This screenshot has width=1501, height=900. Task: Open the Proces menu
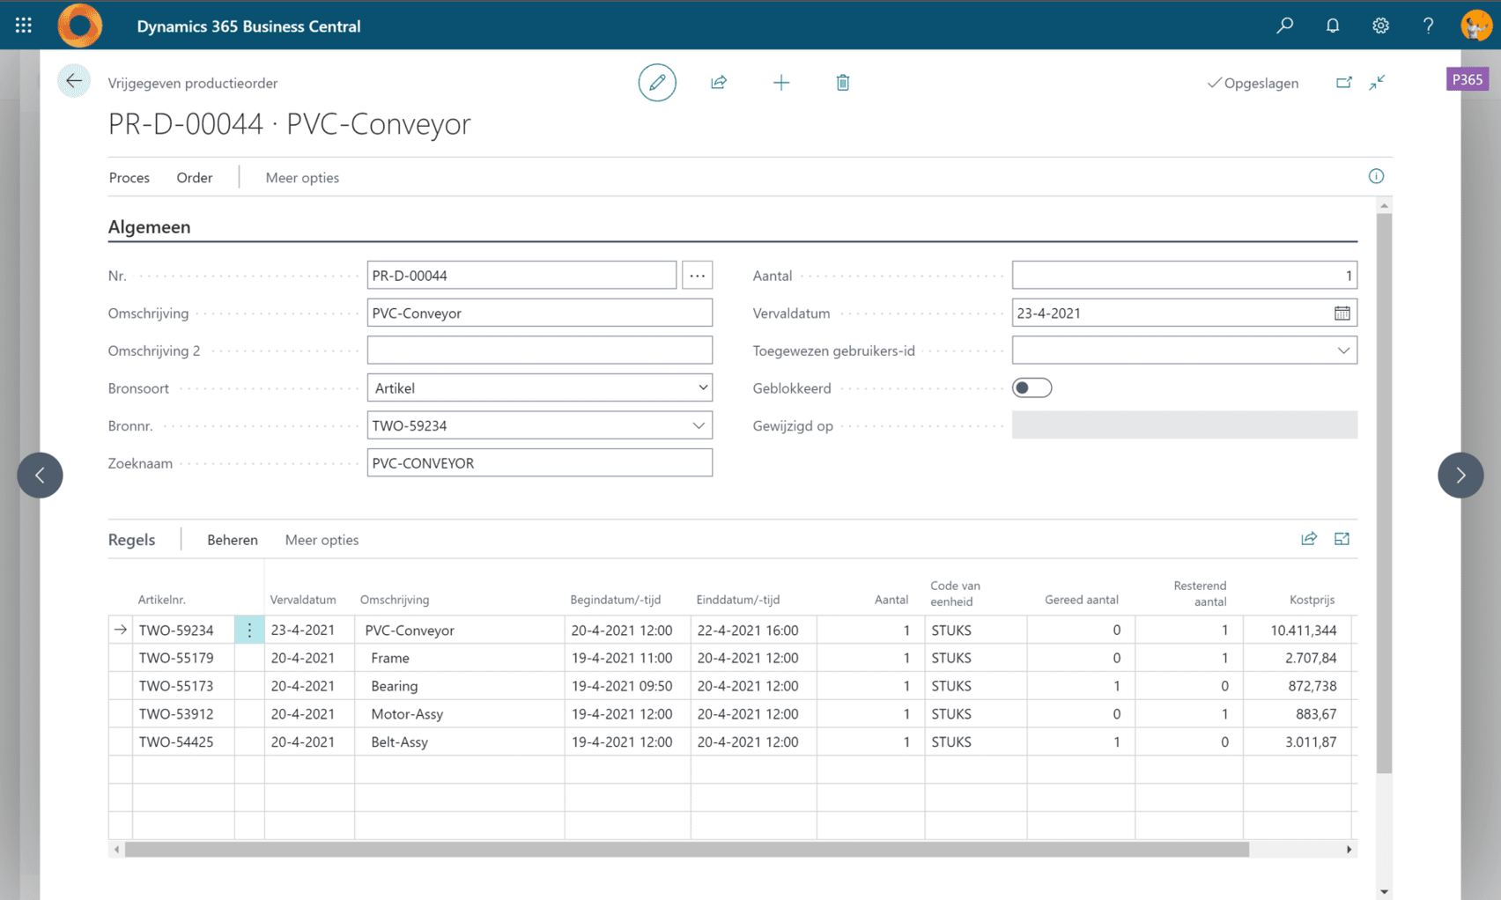(x=129, y=178)
